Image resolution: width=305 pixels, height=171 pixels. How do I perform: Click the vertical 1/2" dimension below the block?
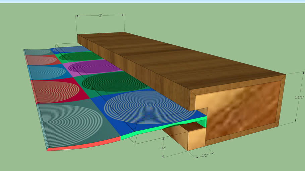(163, 148)
